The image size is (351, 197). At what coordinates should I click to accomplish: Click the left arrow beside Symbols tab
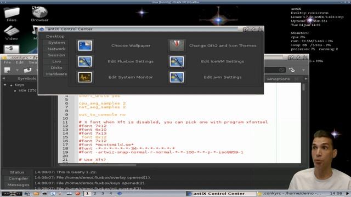4,78
